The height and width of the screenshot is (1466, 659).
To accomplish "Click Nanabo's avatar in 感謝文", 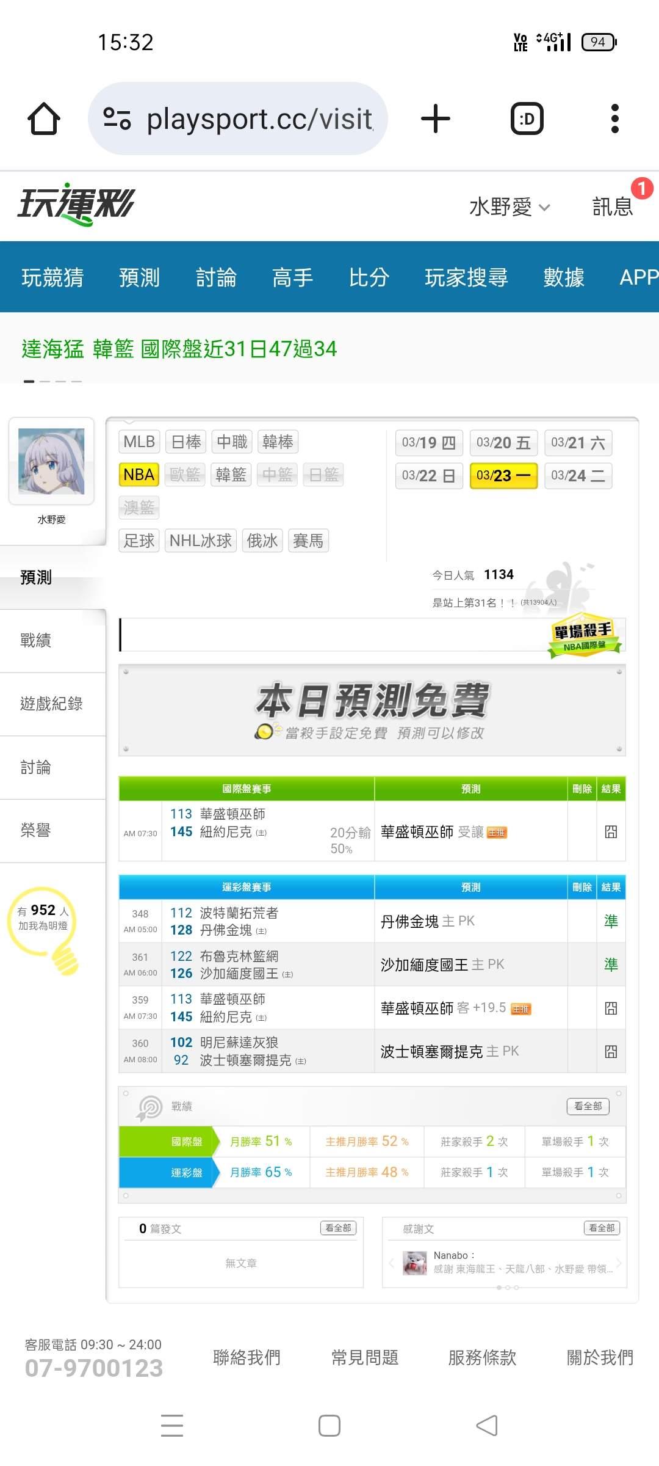I will 415,1263.
